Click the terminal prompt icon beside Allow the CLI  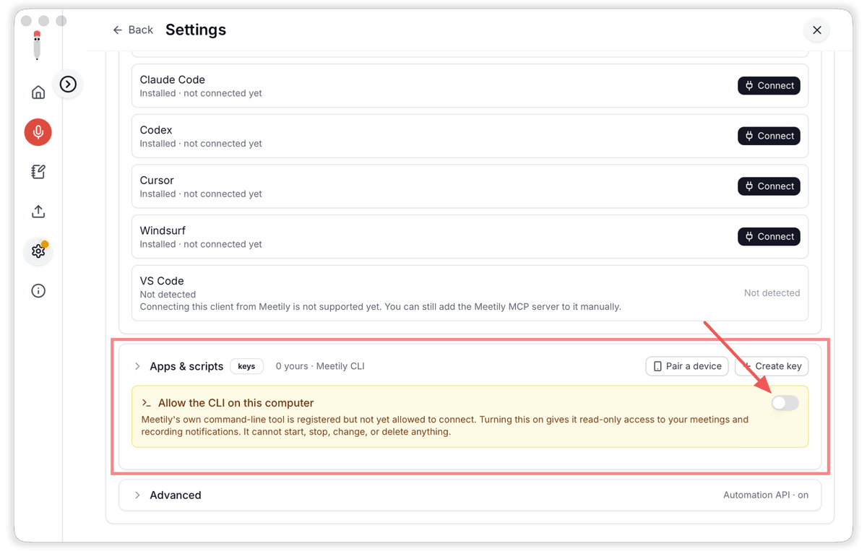coord(147,403)
